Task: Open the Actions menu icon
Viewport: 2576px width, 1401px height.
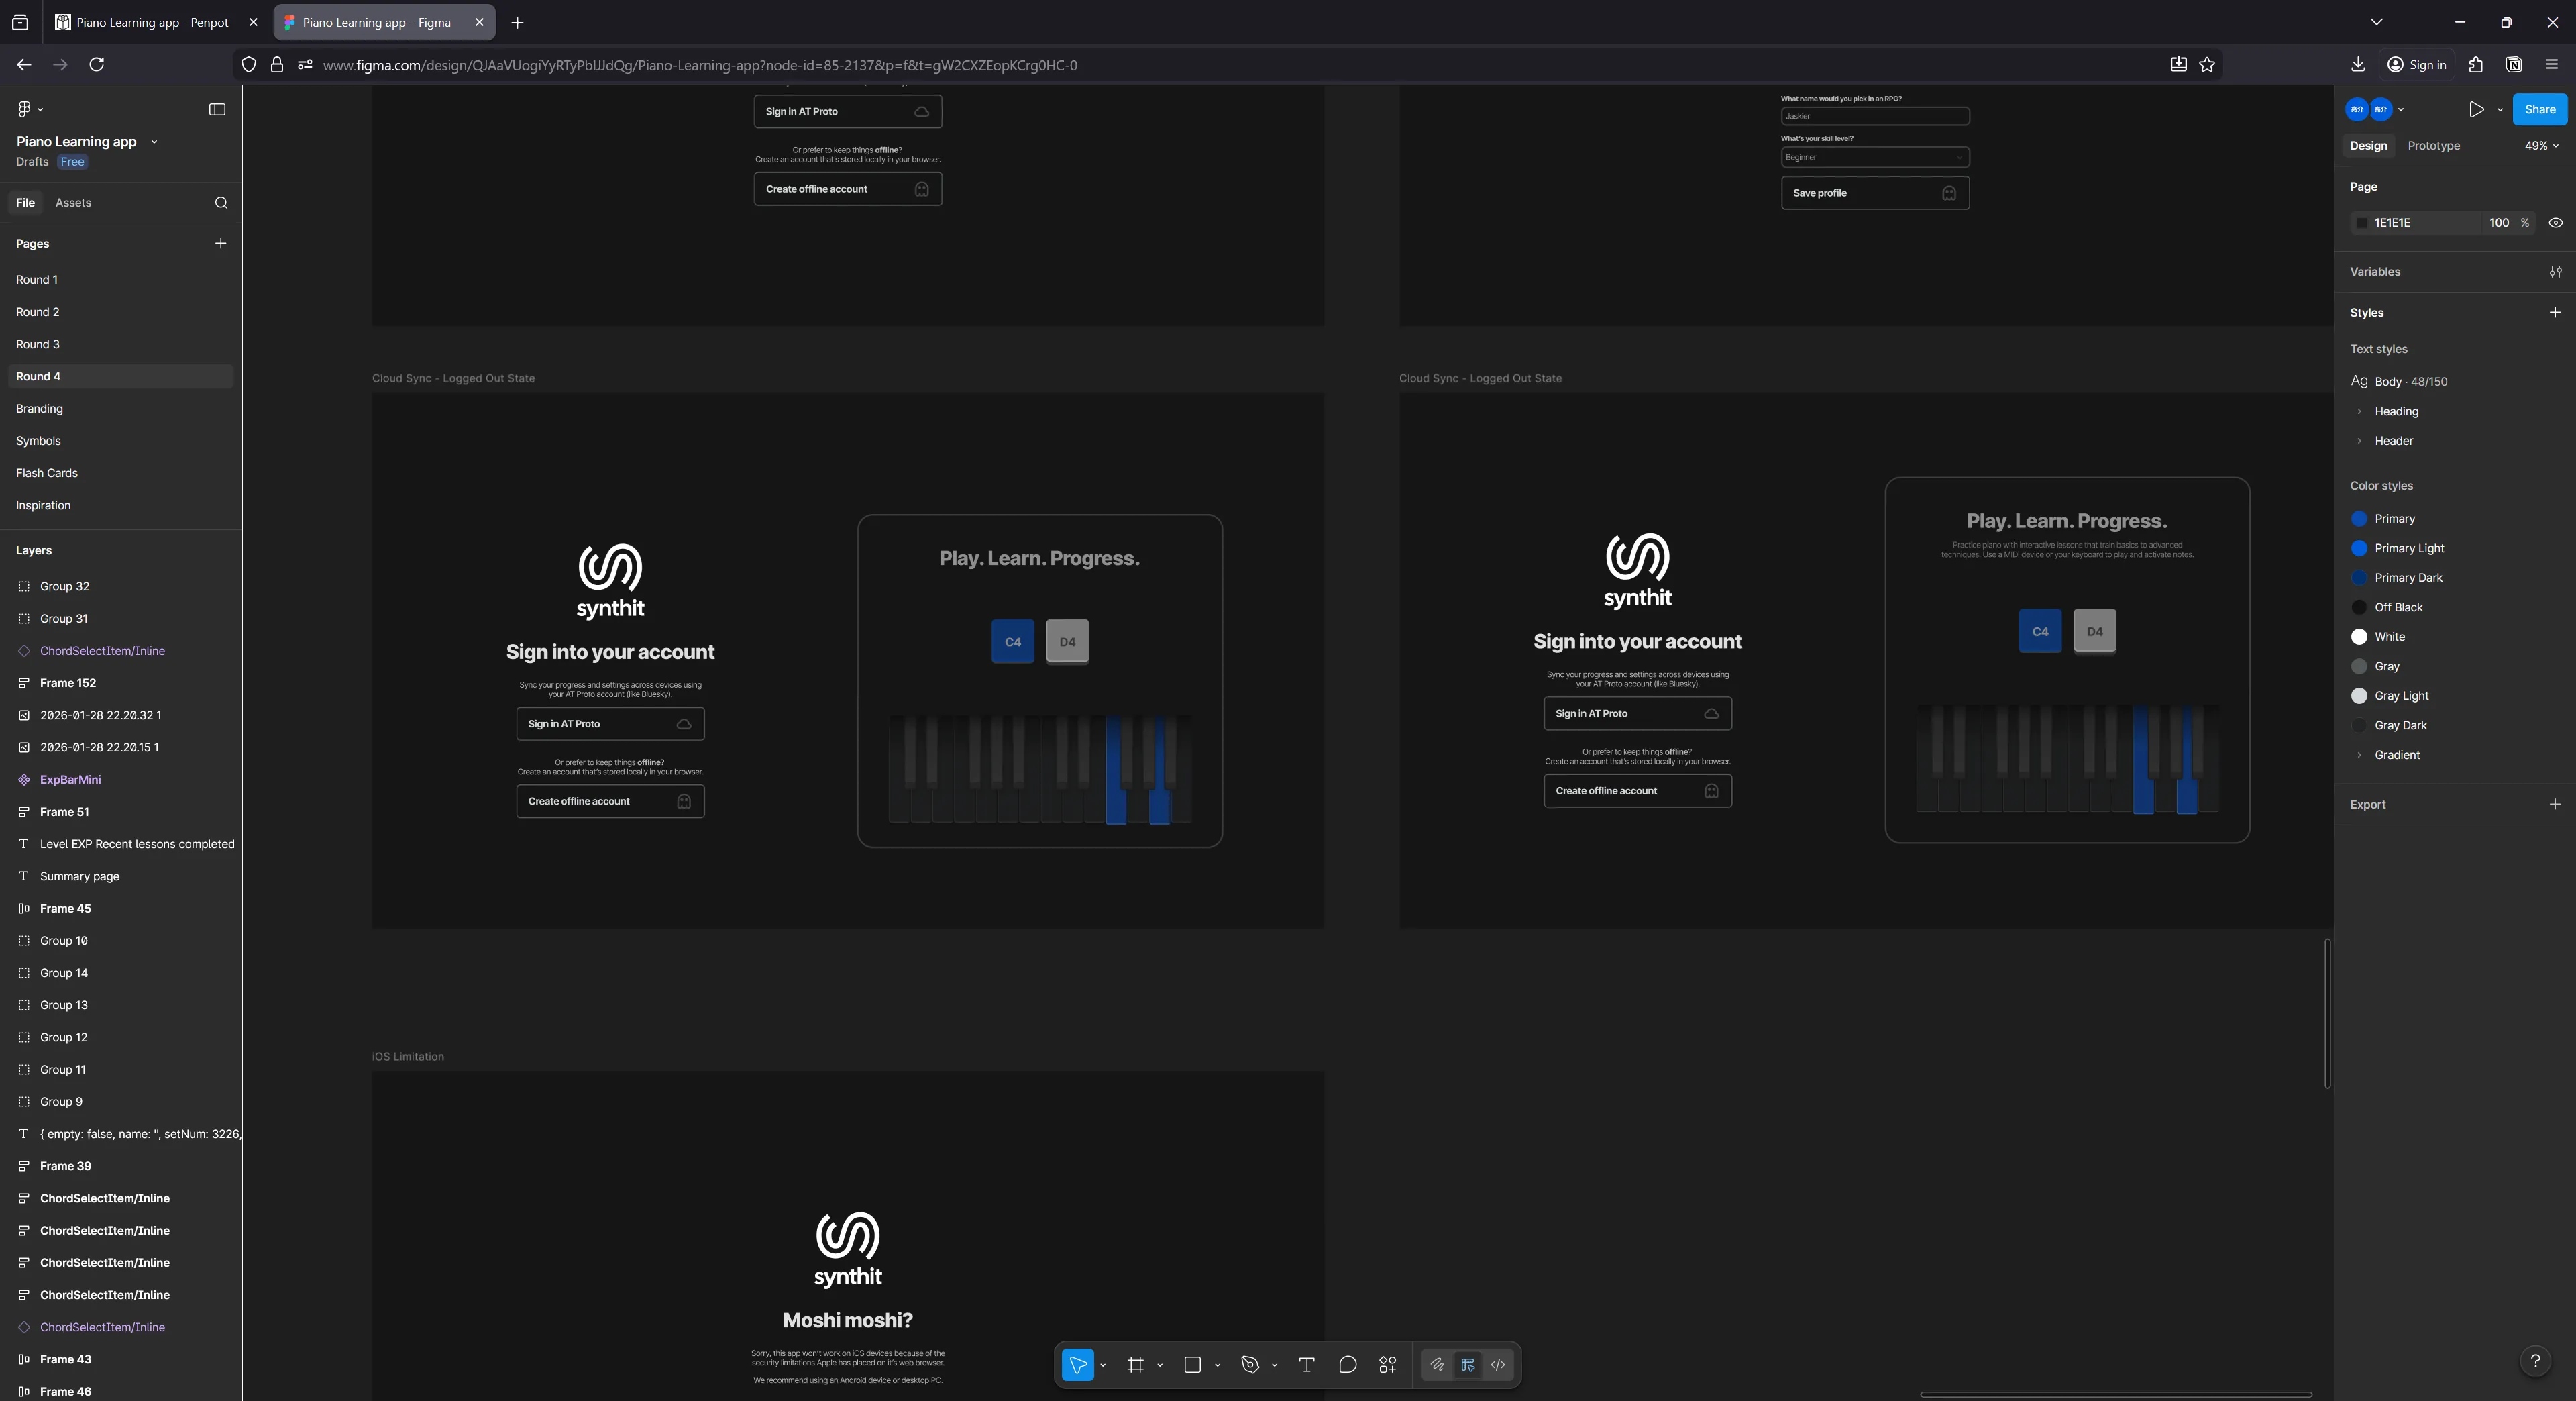Action: [x=1388, y=1364]
